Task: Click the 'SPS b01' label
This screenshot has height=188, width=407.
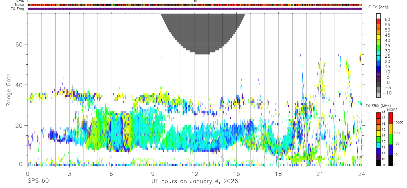Action: (x=39, y=181)
